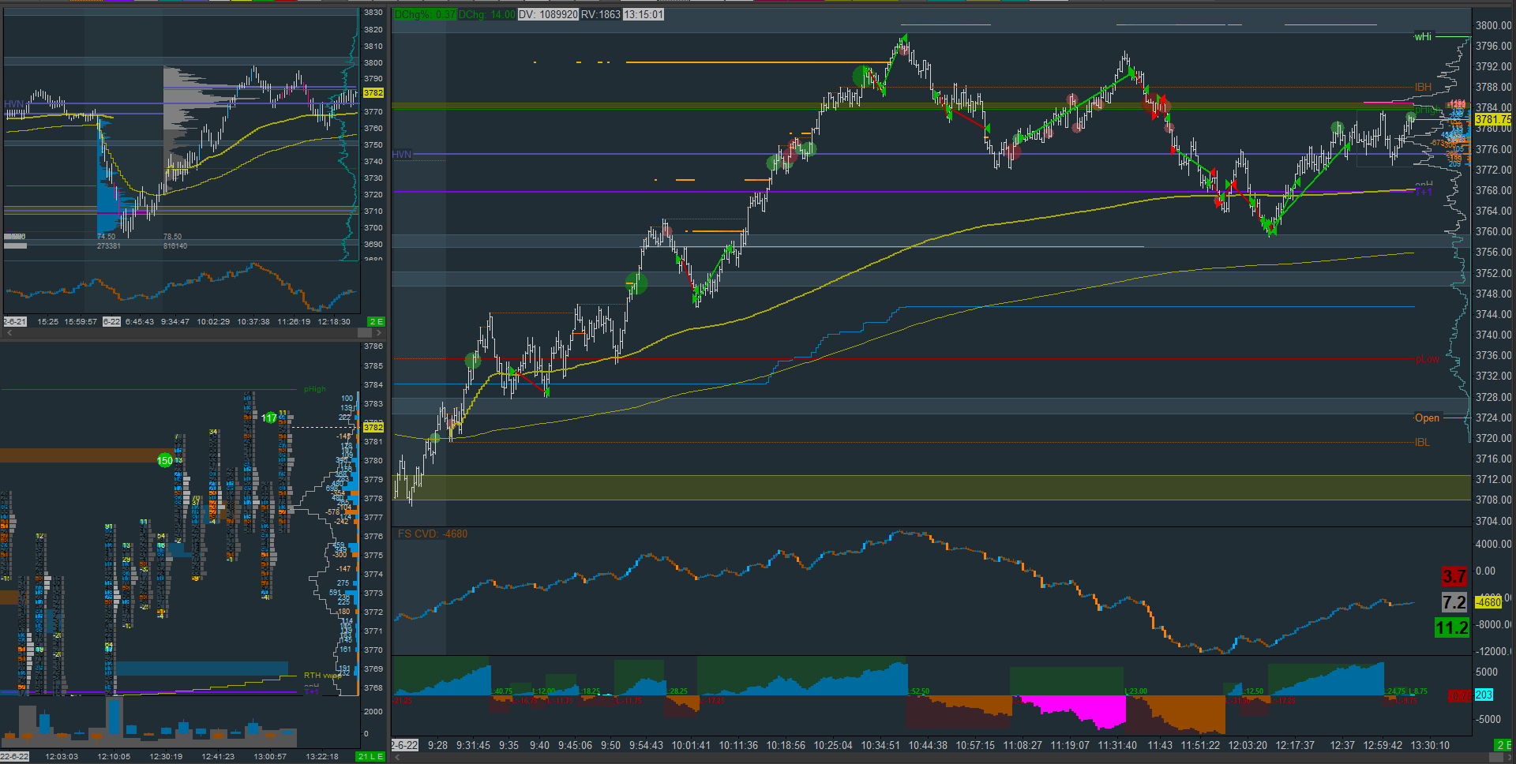Click the green 117 volume marker on the footprint chart
Image resolution: width=1516 pixels, height=764 pixels.
click(270, 418)
